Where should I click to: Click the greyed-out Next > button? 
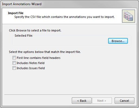[x=102, y=101]
